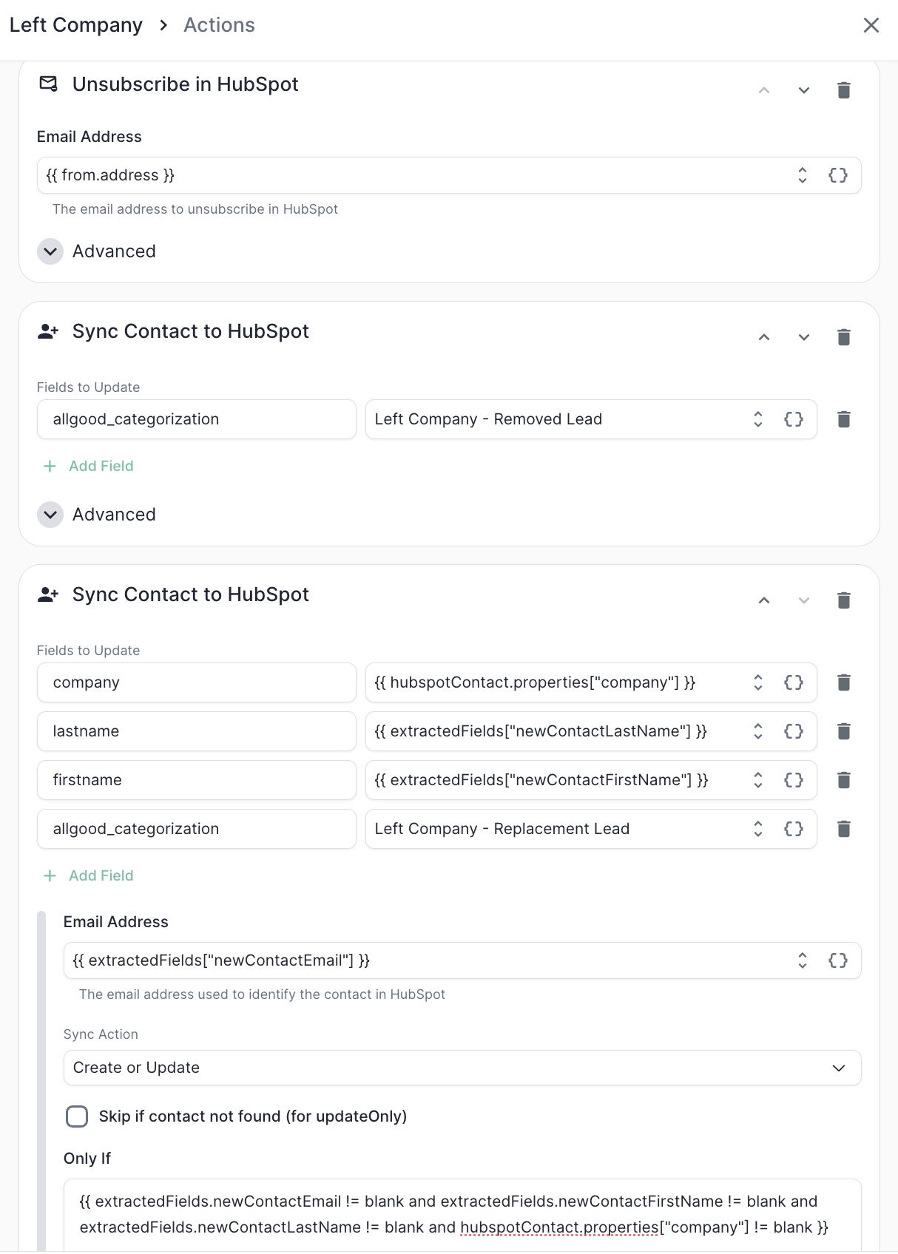This screenshot has width=898, height=1254.
Task: Edit the company field name
Action: [197, 682]
